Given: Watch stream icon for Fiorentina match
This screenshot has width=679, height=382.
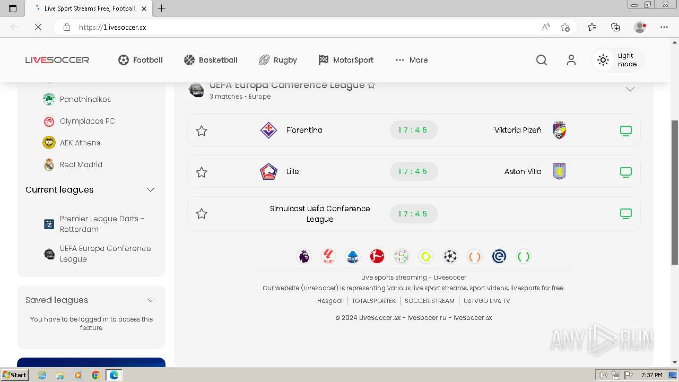Looking at the screenshot, I should click(x=626, y=131).
